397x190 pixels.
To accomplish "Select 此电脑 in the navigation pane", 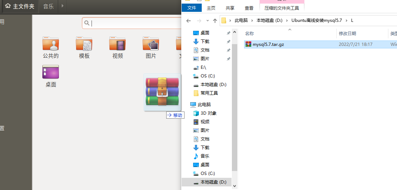I will [204, 104].
